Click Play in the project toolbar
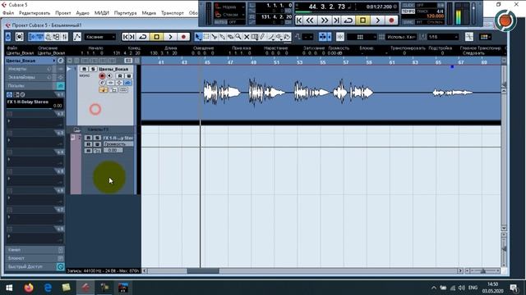 170,37
